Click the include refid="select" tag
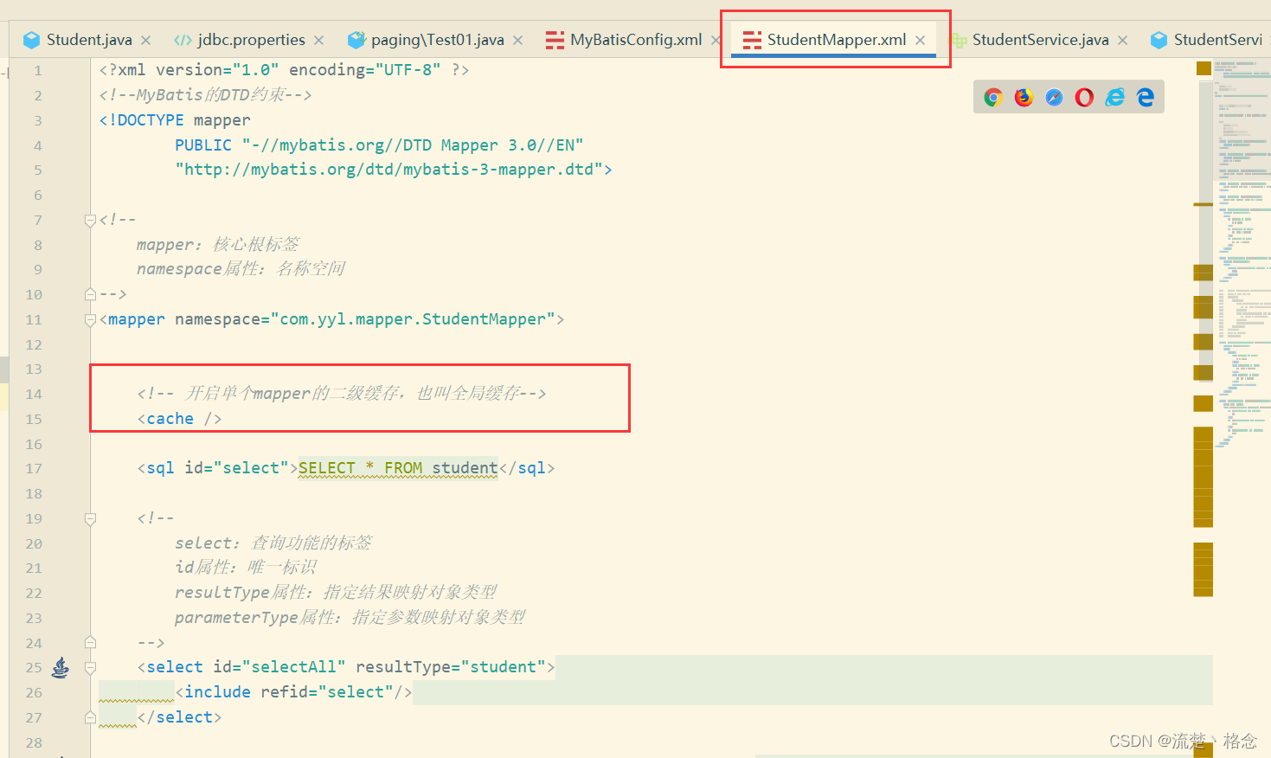 [294, 692]
